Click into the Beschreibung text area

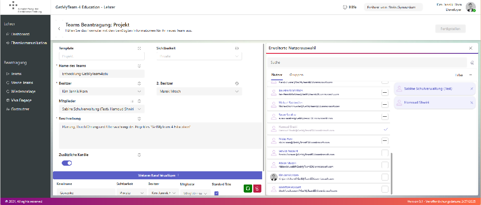(160, 136)
